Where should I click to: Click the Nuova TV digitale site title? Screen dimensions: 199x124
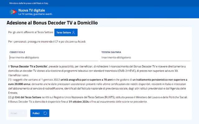point(32,10)
